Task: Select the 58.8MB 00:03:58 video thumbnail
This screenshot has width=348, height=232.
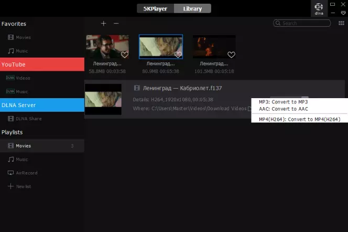Action: [107, 47]
